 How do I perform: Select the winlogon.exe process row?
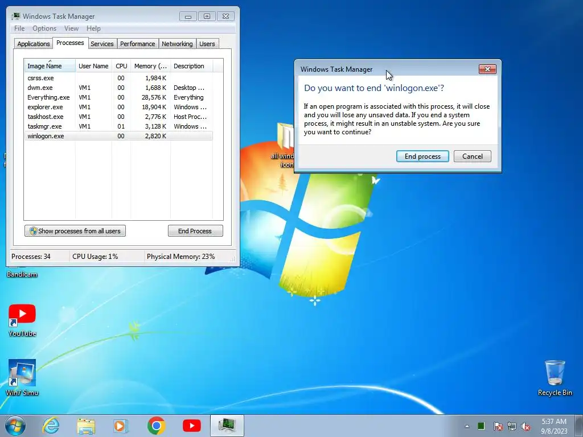click(118, 136)
